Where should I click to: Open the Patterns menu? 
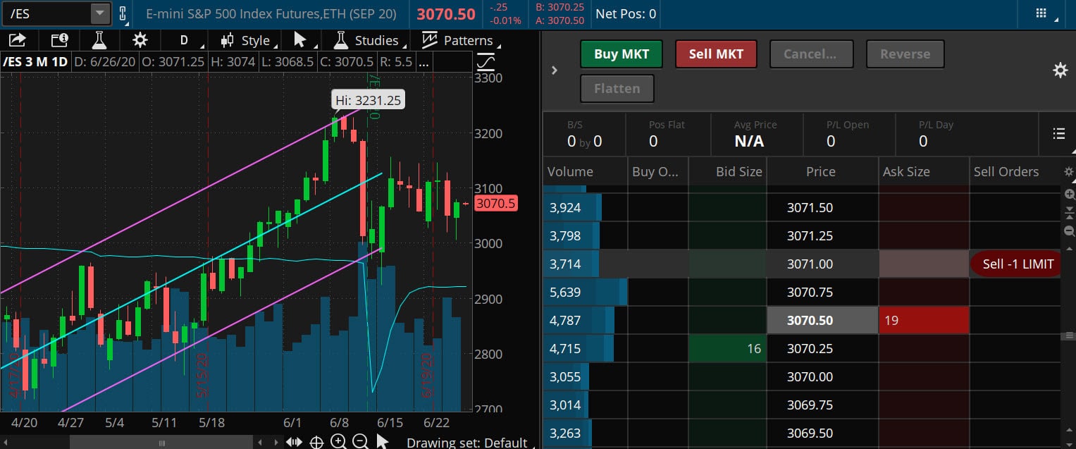(x=458, y=40)
